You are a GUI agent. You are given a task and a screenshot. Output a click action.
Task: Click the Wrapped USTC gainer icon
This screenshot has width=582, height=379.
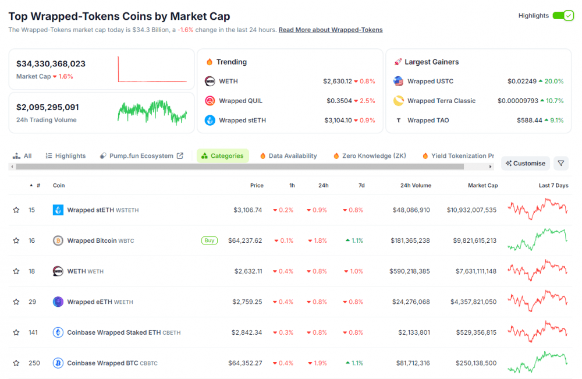point(398,82)
